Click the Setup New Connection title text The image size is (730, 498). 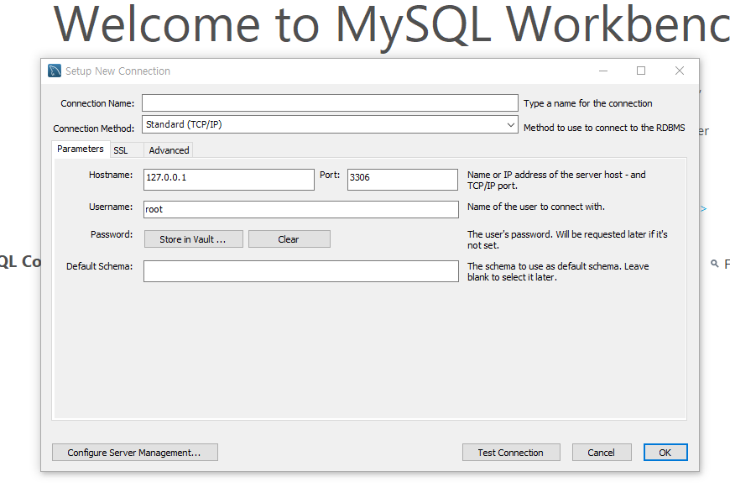tap(117, 71)
